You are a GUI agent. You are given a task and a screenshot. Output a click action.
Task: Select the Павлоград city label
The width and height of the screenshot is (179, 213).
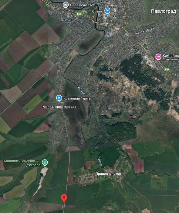tap(164, 11)
